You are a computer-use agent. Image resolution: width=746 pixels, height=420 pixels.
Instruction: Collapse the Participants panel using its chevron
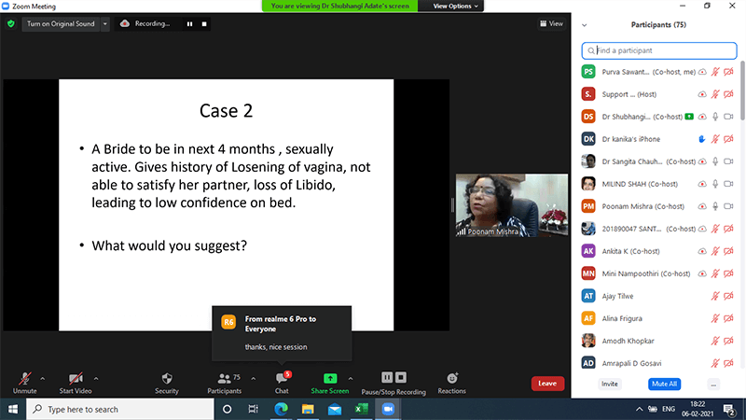pyautogui.click(x=585, y=24)
